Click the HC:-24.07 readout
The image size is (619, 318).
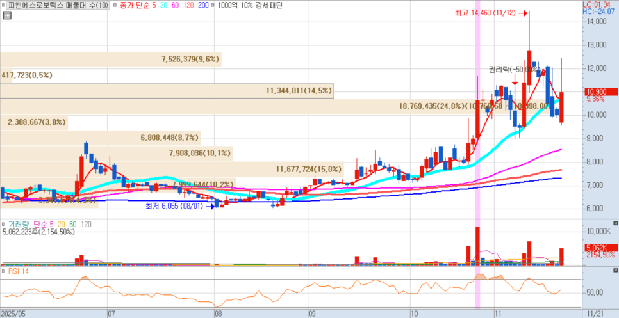[x=599, y=12]
